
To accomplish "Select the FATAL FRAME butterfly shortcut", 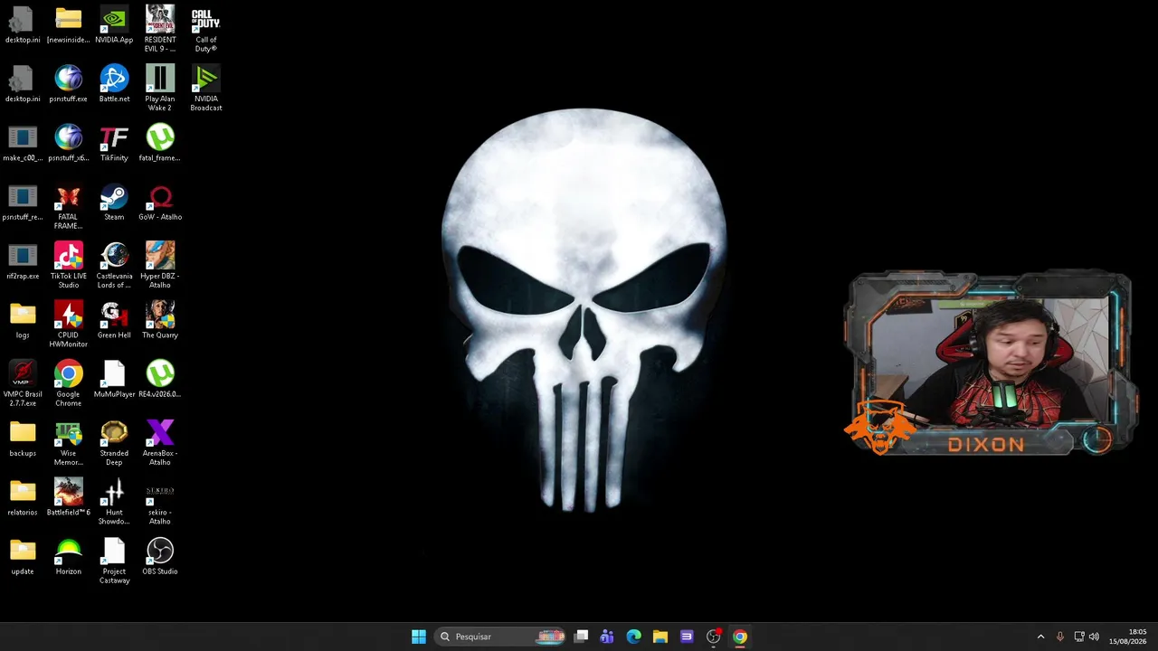I will [x=68, y=206].
